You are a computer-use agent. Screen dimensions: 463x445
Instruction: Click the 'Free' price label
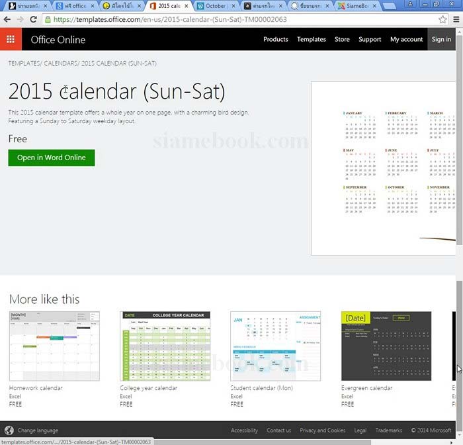18,139
